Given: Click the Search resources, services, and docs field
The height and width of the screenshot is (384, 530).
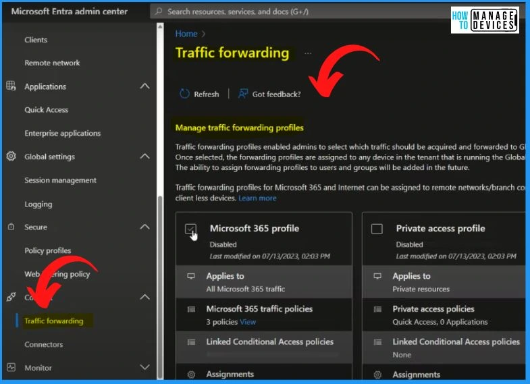Looking at the screenshot, I should [301, 11].
